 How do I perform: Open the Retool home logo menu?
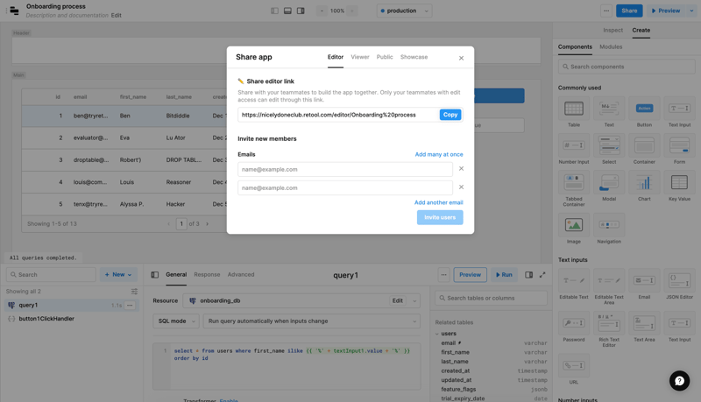tap(14, 11)
